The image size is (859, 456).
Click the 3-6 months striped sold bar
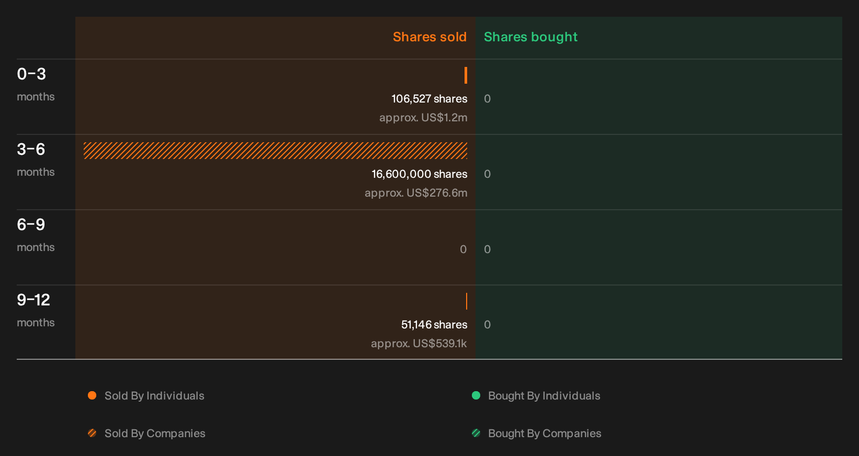tap(275, 151)
